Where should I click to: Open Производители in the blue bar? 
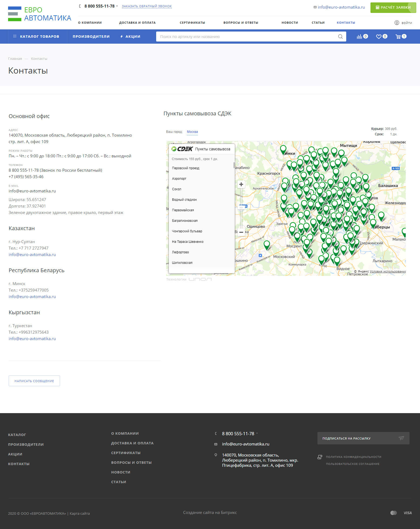pos(91,36)
